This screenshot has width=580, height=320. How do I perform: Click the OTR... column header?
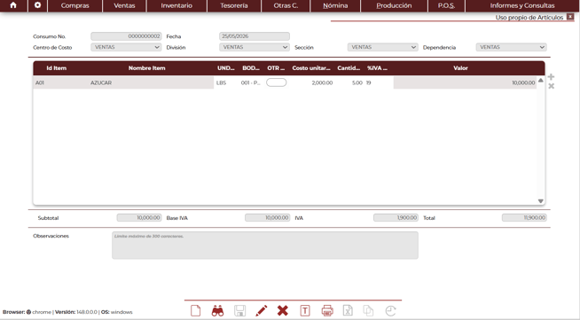pos(276,68)
